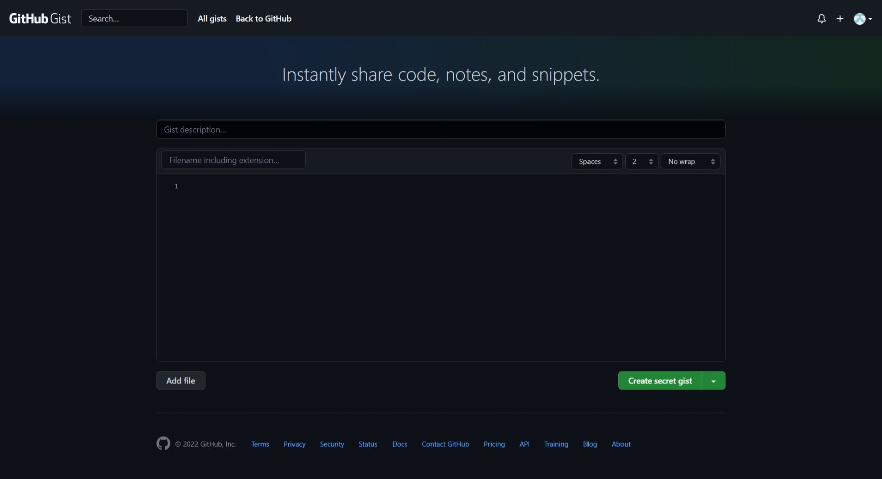The height and width of the screenshot is (479, 882).
Task: Focus the Search field in the header
Action: click(135, 19)
